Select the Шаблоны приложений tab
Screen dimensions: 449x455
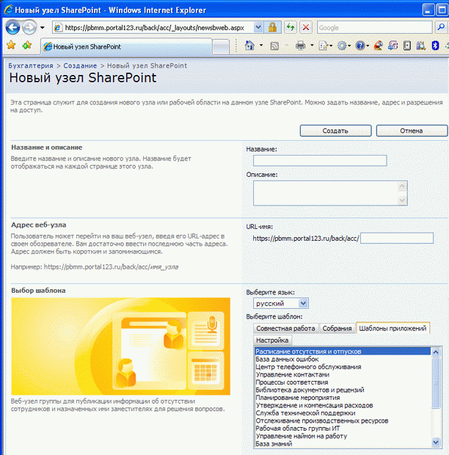coord(393,328)
